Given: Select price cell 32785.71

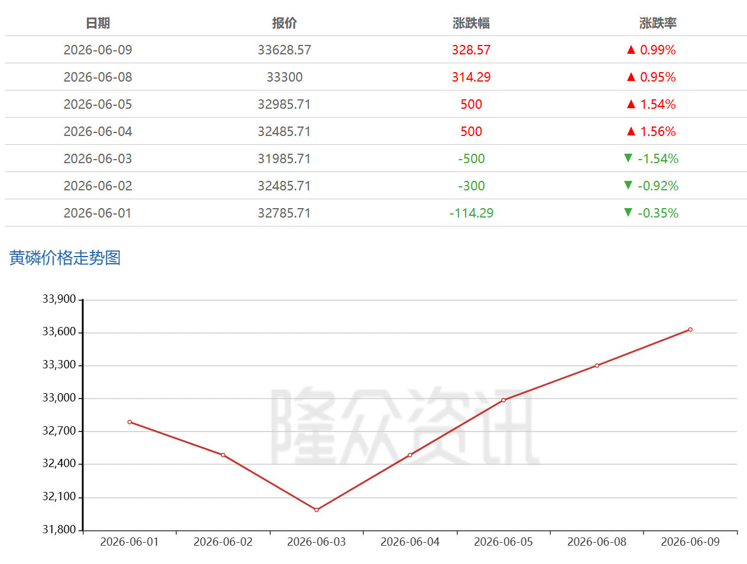Looking at the screenshot, I should 284,213.
